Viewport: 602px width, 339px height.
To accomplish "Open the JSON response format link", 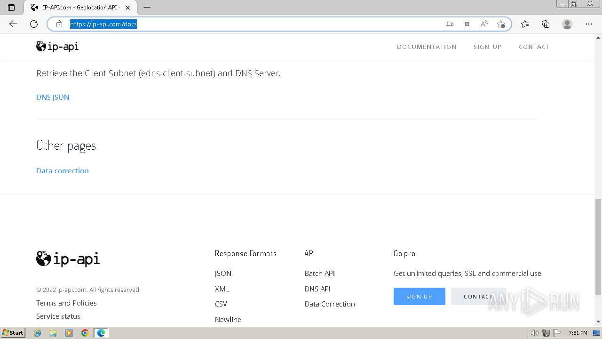I will [223, 273].
